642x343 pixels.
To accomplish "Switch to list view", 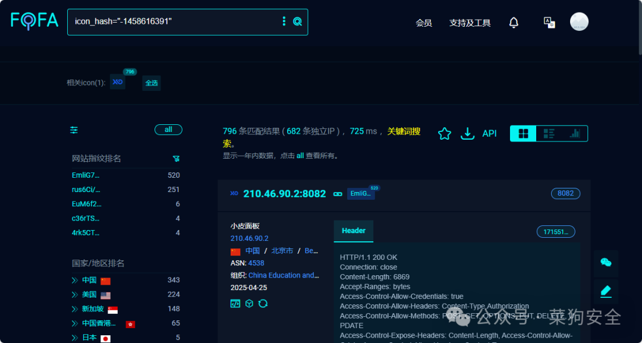I will pos(549,133).
